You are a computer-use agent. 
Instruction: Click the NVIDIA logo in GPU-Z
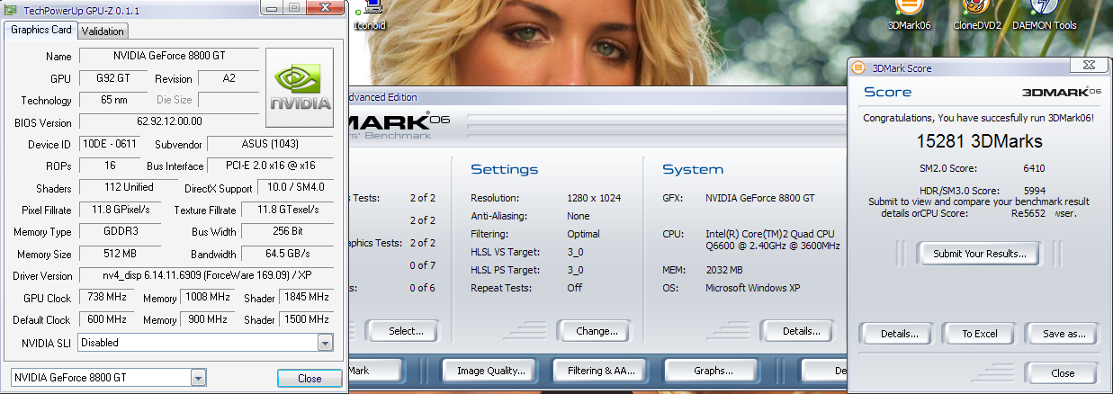(x=301, y=87)
